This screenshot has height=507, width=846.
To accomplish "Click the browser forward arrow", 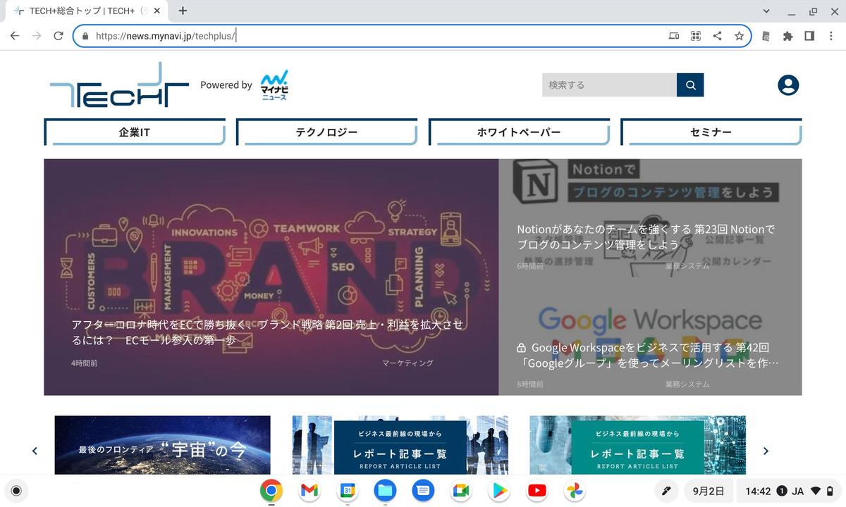I will (37, 36).
